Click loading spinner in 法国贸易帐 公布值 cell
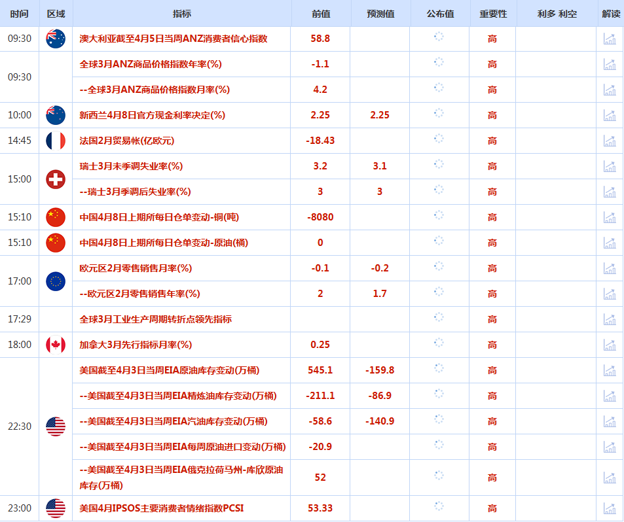The height and width of the screenshot is (522, 624). pos(439,139)
